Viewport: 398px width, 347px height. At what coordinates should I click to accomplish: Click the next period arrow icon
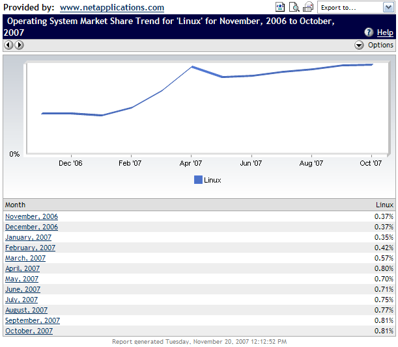pyautogui.click(x=19, y=45)
